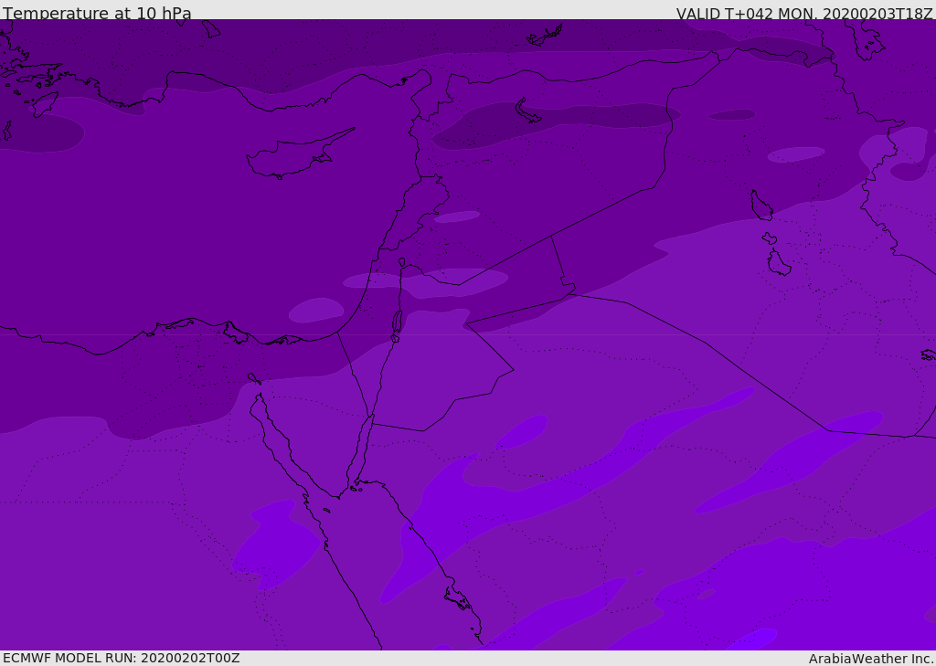The image size is (936, 666).
Task: Click the 'VALID T+042 MON. 20200203T18Z' timestamp
Action: [804, 13]
